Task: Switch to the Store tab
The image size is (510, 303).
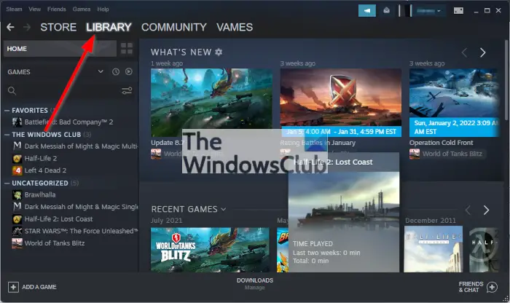Action: 58,27
